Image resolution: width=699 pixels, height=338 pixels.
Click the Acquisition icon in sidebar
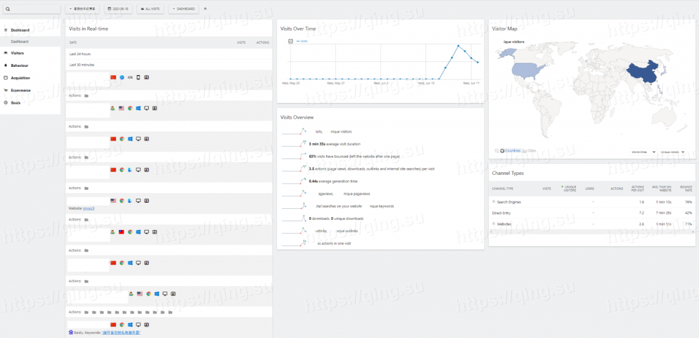click(6, 78)
